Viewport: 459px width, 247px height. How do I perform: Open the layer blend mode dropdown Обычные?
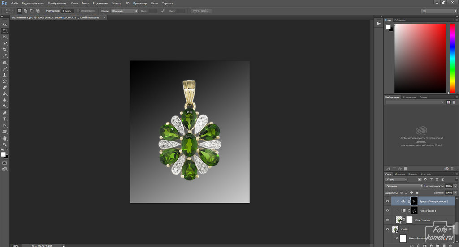click(x=404, y=186)
